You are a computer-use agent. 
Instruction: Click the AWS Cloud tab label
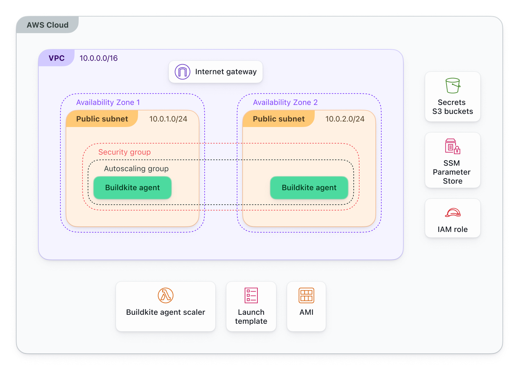(48, 25)
